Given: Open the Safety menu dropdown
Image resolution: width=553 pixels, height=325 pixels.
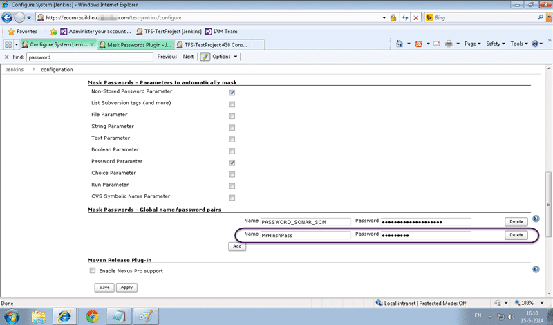Looking at the screenshot, I should click(x=495, y=44).
